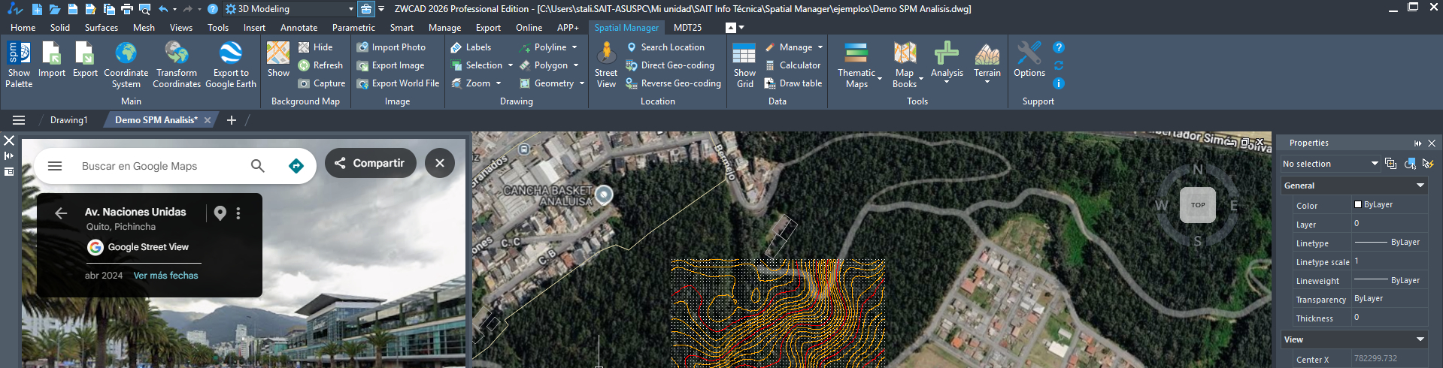This screenshot has width=1443, height=368.
Task: Open the MDT25 ribbon tab
Action: point(687,28)
